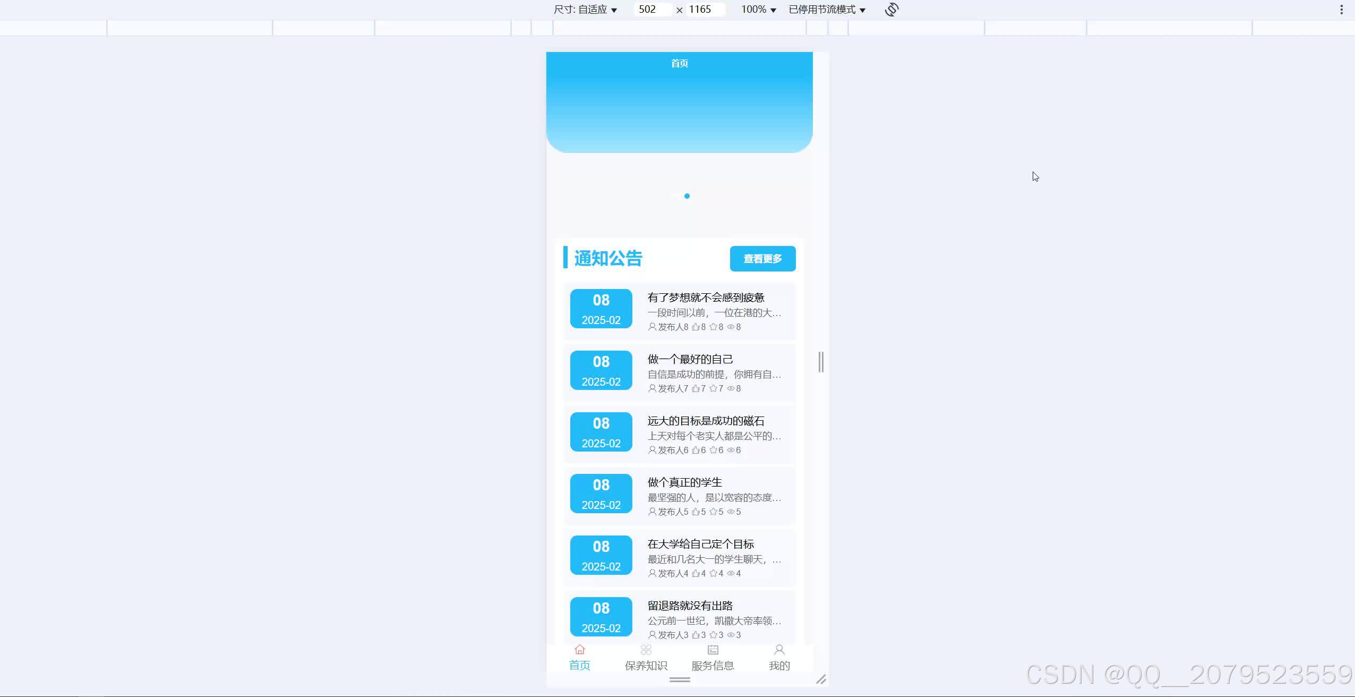This screenshot has width=1355, height=697.
Task: Click the grid icon above 保养知识
Action: point(646,650)
